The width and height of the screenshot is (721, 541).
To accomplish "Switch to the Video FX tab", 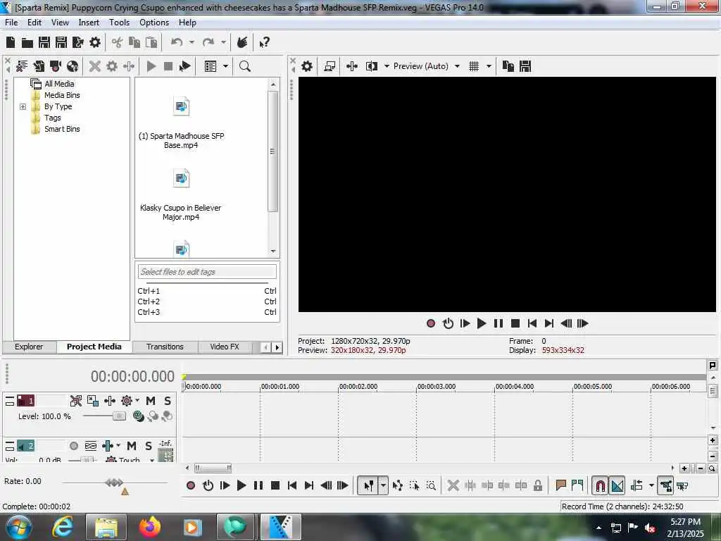I will 225,347.
